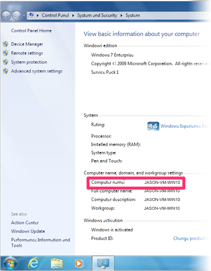This screenshot has width=211, height=271.
Task: Open the Windows Start orb
Action: click(10, 263)
